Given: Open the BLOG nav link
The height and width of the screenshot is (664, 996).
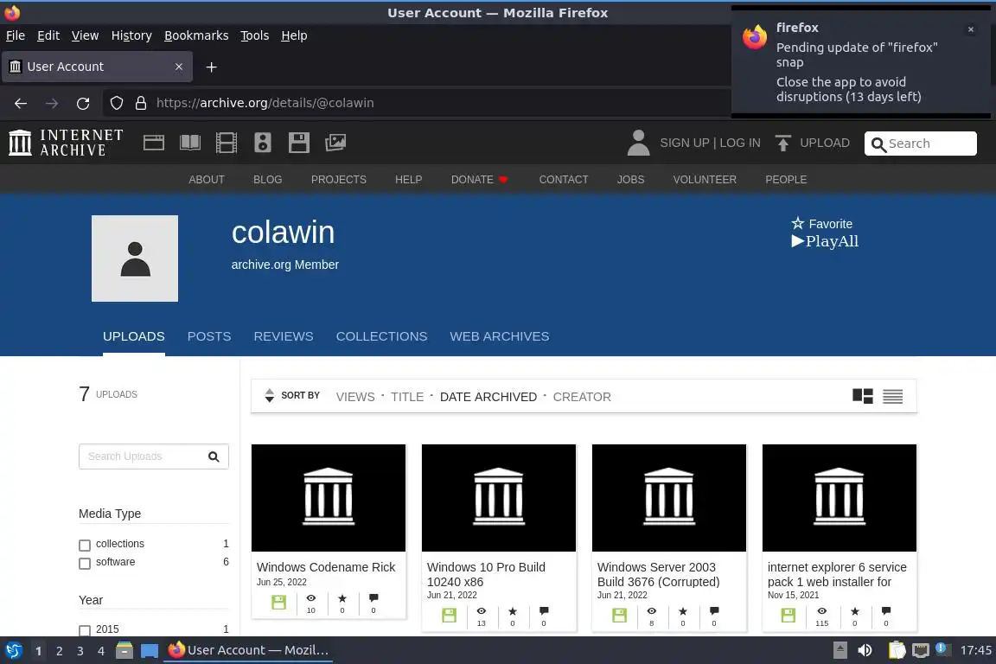Looking at the screenshot, I should click(x=267, y=179).
